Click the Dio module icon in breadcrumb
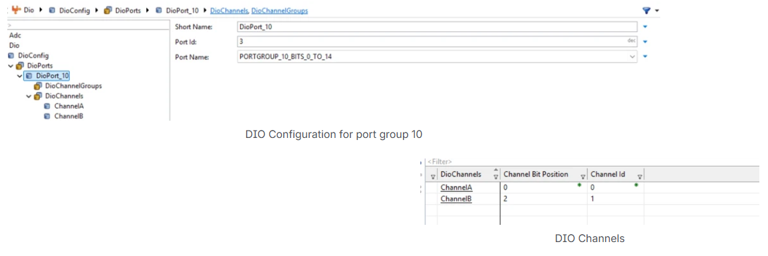Image resolution: width=768 pixels, height=256 pixels. coord(16,10)
